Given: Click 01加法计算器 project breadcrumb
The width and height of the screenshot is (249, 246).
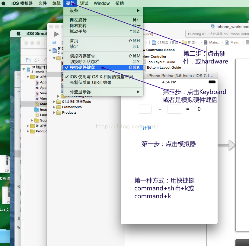Looking at the screenshot, I should [x=165, y=42].
